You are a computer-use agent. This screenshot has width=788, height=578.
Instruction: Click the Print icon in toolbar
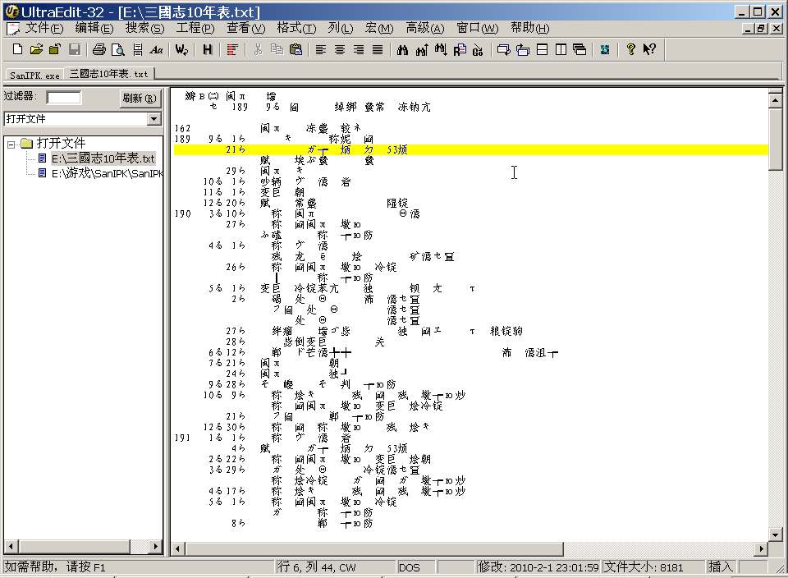coord(99,49)
